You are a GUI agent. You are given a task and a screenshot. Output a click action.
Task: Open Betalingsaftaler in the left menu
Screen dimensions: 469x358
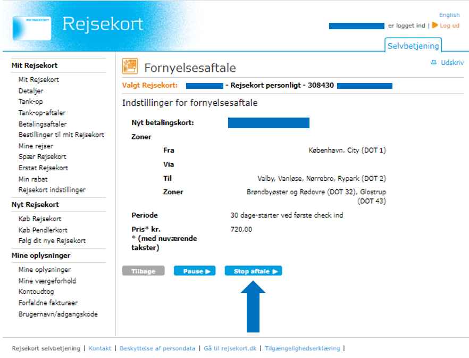point(43,124)
